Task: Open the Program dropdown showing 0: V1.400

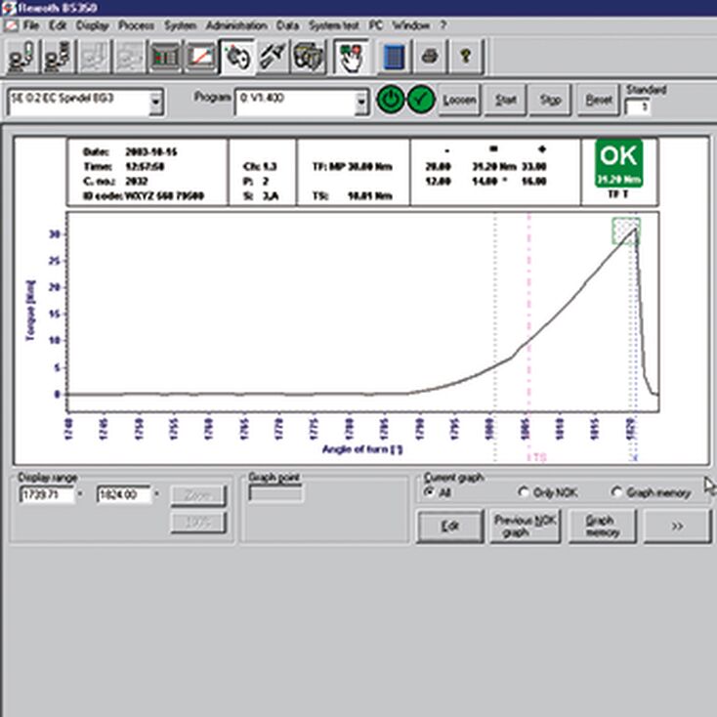Action: [361, 101]
